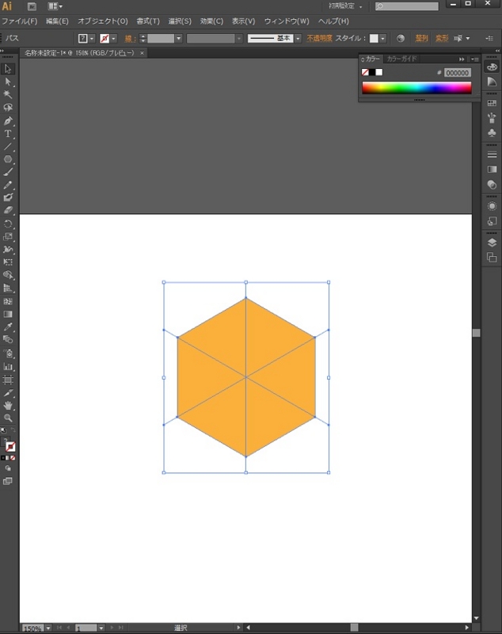Select the Magic Wand tool
Image resolution: width=502 pixels, height=634 pixels.
pos(8,94)
